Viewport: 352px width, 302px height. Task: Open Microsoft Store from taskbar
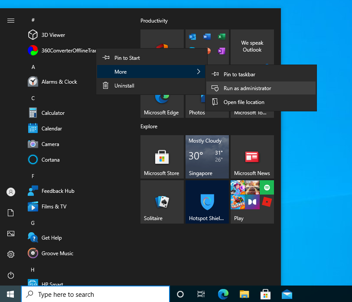pyautogui.click(x=265, y=294)
